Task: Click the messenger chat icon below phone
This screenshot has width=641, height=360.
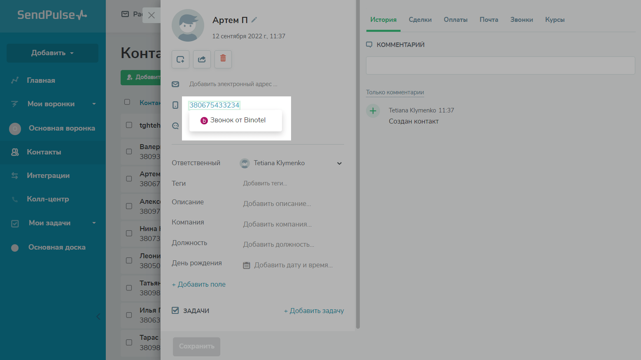Action: coord(175,126)
